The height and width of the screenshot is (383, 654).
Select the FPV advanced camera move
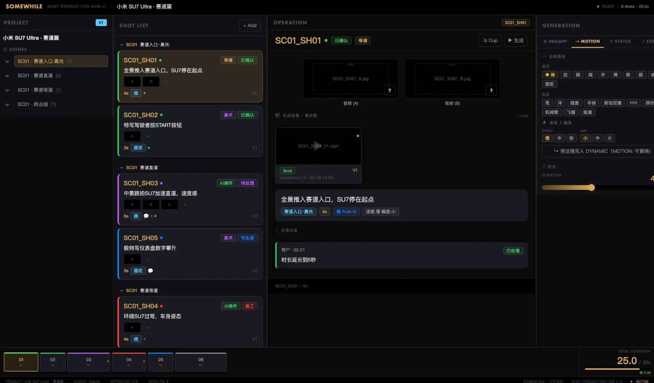point(633,103)
